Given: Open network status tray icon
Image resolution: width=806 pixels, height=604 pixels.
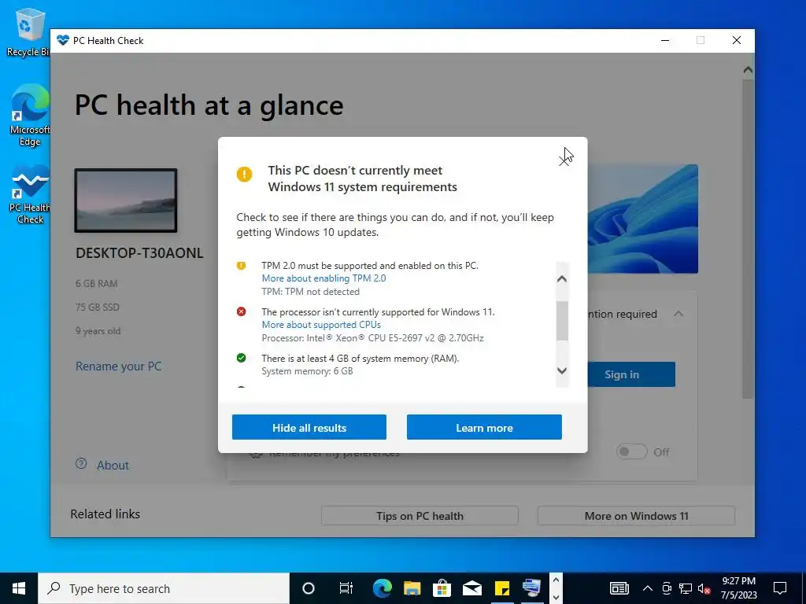Looking at the screenshot, I should coord(686,588).
